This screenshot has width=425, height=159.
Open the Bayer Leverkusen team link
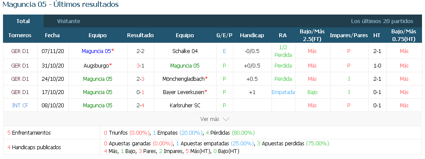[183, 92]
